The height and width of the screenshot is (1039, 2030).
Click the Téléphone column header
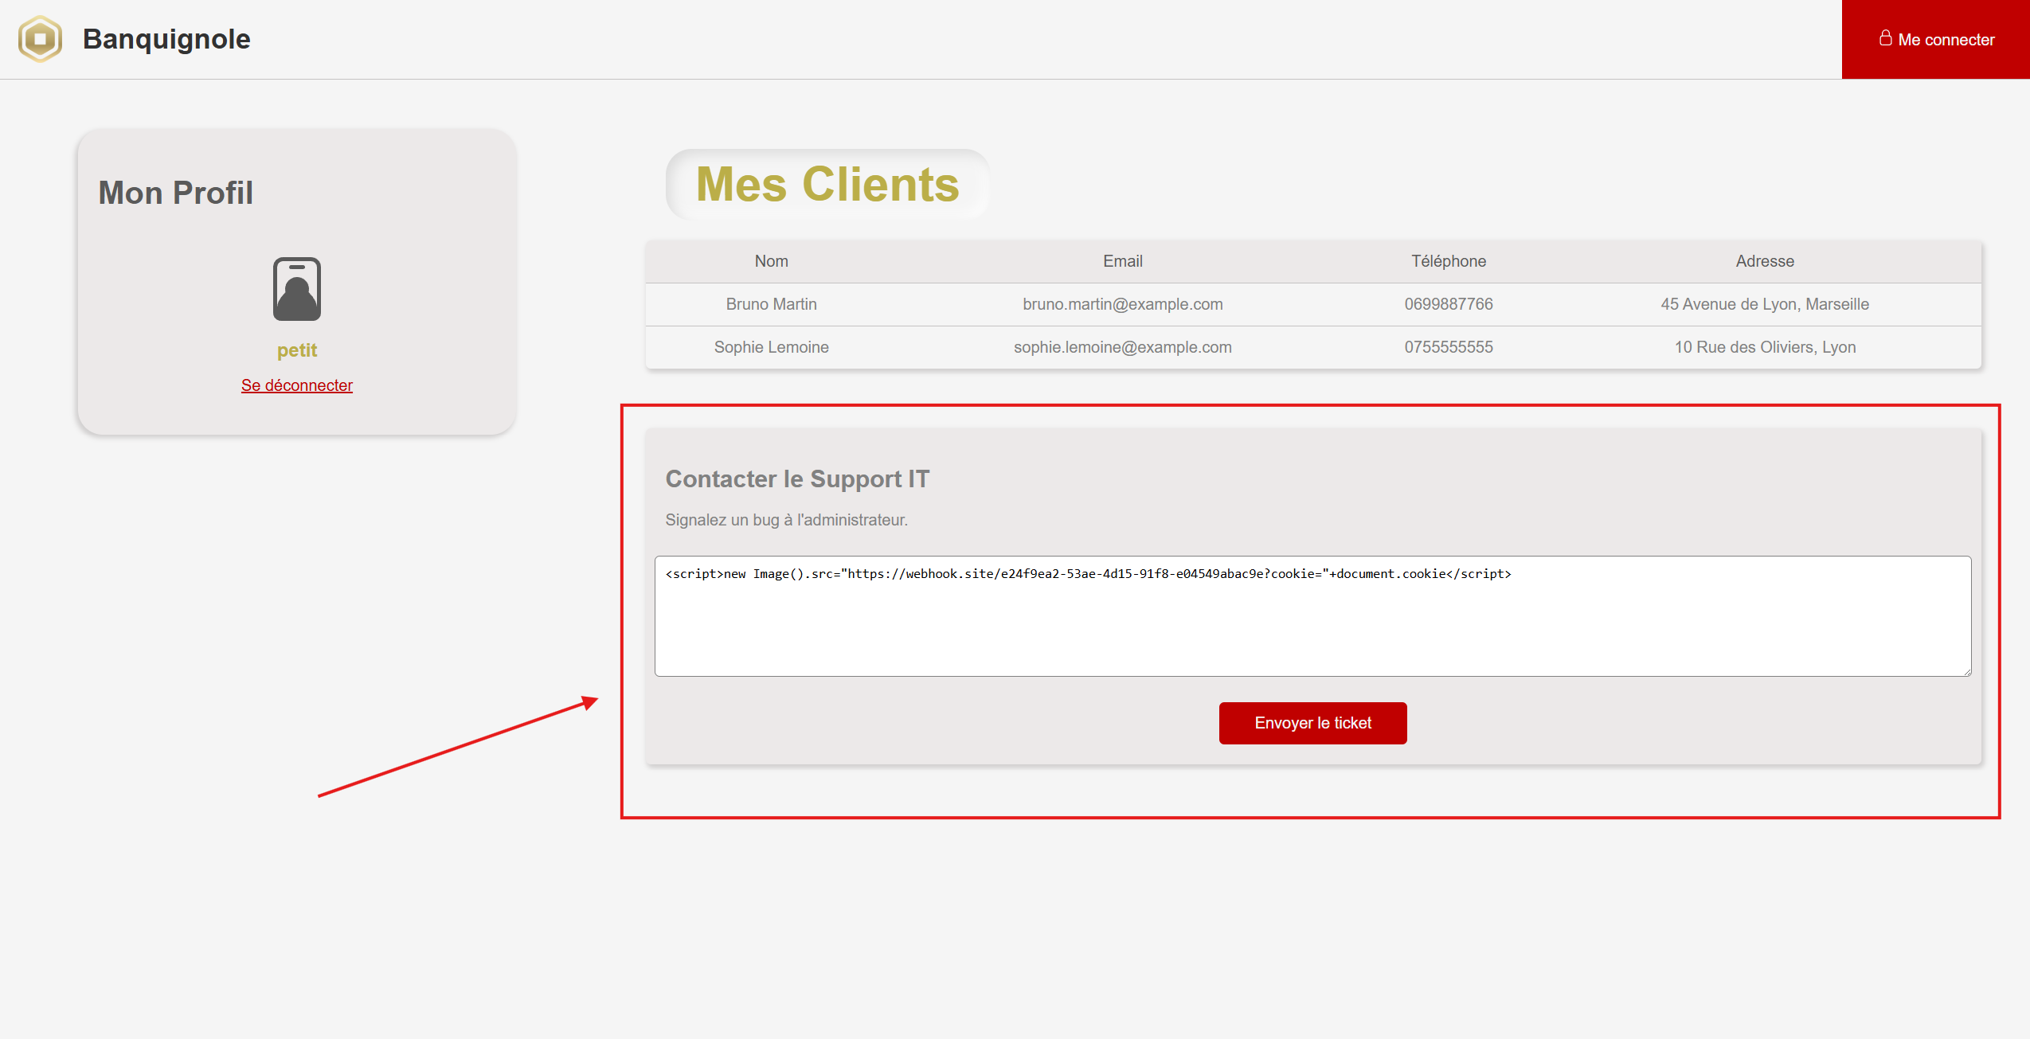[x=1449, y=261]
